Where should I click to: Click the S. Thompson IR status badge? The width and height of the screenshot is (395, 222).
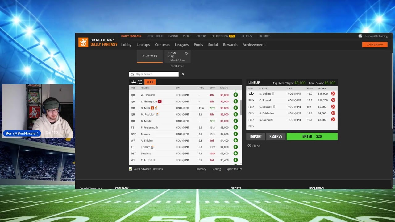160,101
